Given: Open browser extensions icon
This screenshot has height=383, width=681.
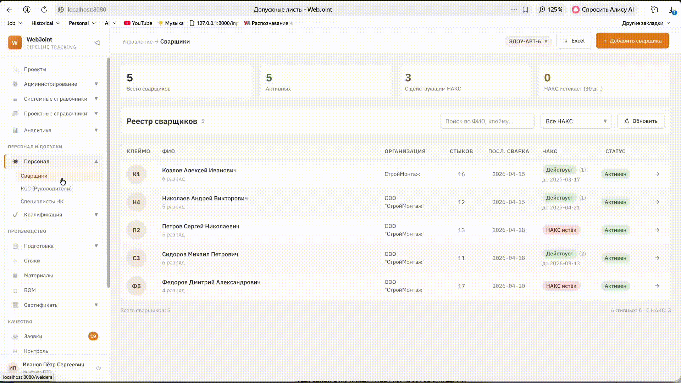Looking at the screenshot, I should (654, 10).
